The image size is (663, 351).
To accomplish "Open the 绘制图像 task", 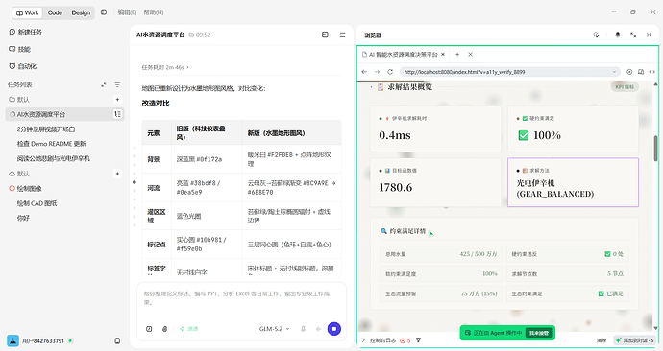I will point(29,189).
